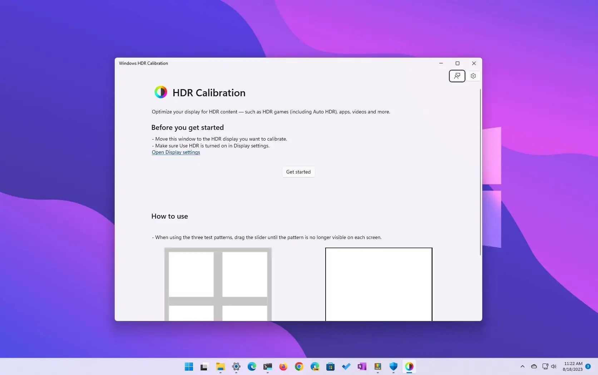Screen dimensions: 598x375
Task: Open the HDR Calibration app in the taskbar
Action: tap(409, 366)
